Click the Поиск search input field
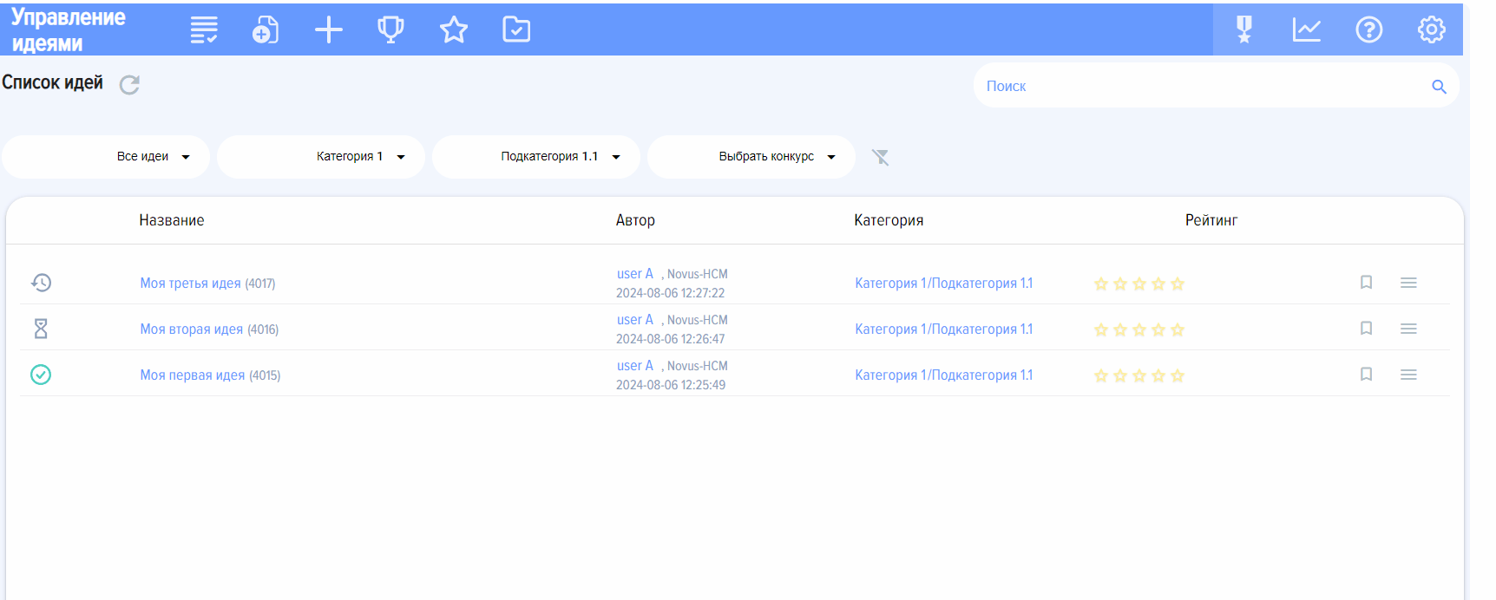 click(x=1202, y=86)
